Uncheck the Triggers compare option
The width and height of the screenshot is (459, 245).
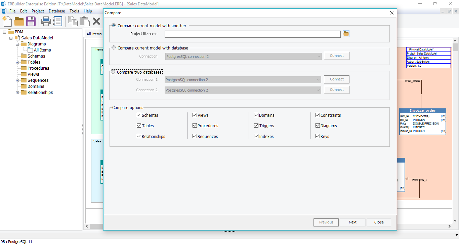pyautogui.click(x=256, y=126)
